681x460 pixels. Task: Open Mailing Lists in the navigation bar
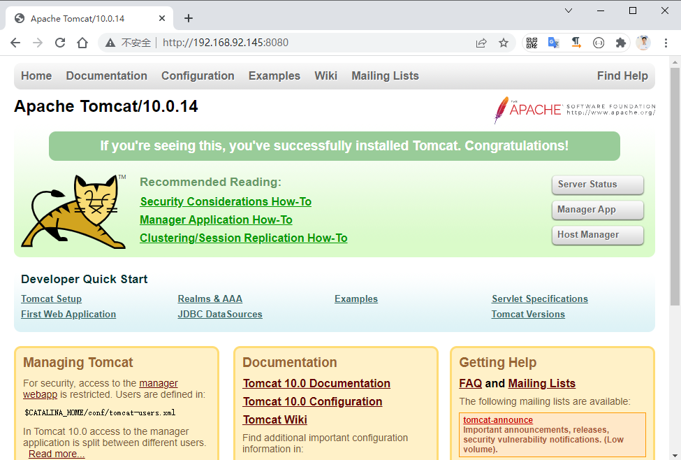385,76
